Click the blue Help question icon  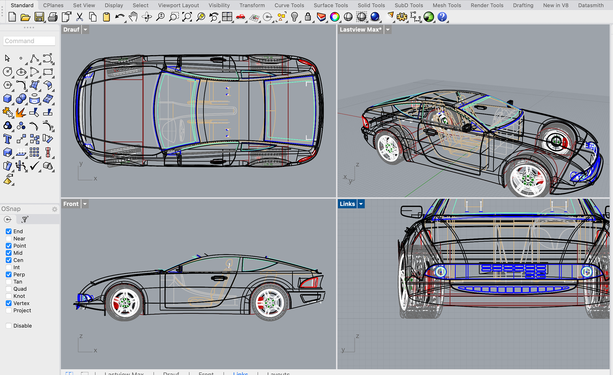pyautogui.click(x=442, y=17)
